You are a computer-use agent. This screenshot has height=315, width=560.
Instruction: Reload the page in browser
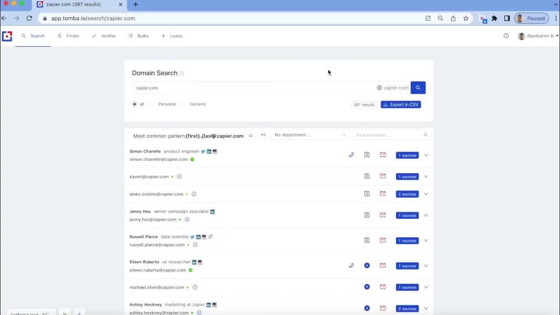pos(29,18)
